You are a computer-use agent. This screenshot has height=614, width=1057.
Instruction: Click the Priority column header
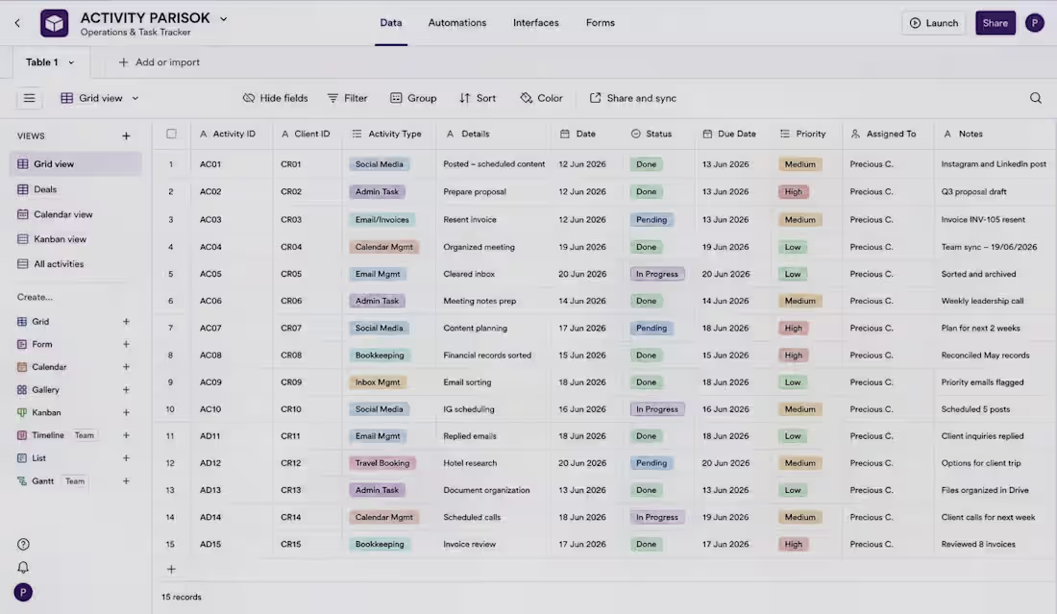[807, 135]
